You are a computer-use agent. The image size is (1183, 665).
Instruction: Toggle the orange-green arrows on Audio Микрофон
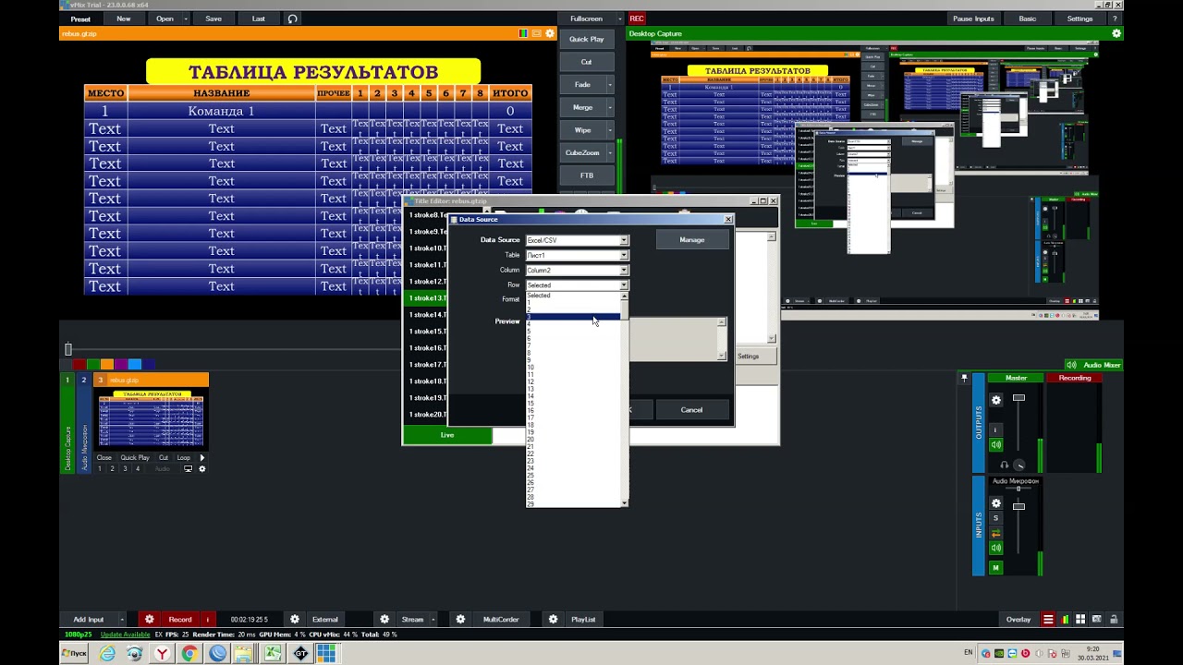[996, 534]
